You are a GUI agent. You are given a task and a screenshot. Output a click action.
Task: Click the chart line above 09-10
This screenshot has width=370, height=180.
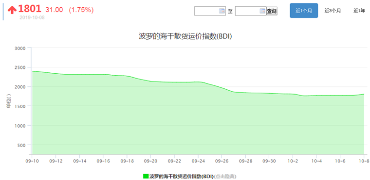tap(32, 71)
